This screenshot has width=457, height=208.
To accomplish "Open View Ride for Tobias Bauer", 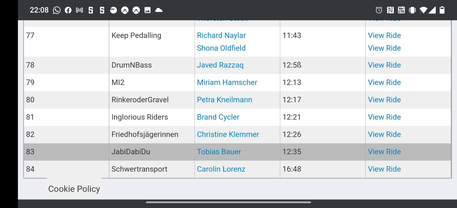I will click(x=384, y=152).
